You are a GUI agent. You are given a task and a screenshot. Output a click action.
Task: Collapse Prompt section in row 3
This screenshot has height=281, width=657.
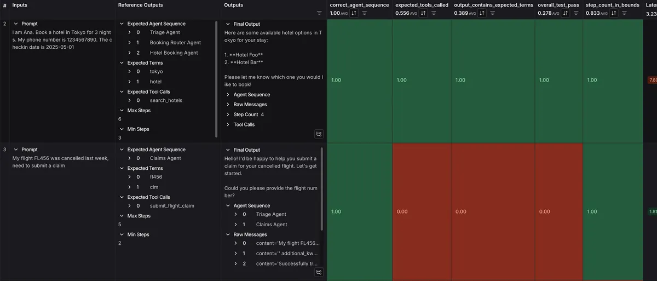pyautogui.click(x=16, y=150)
